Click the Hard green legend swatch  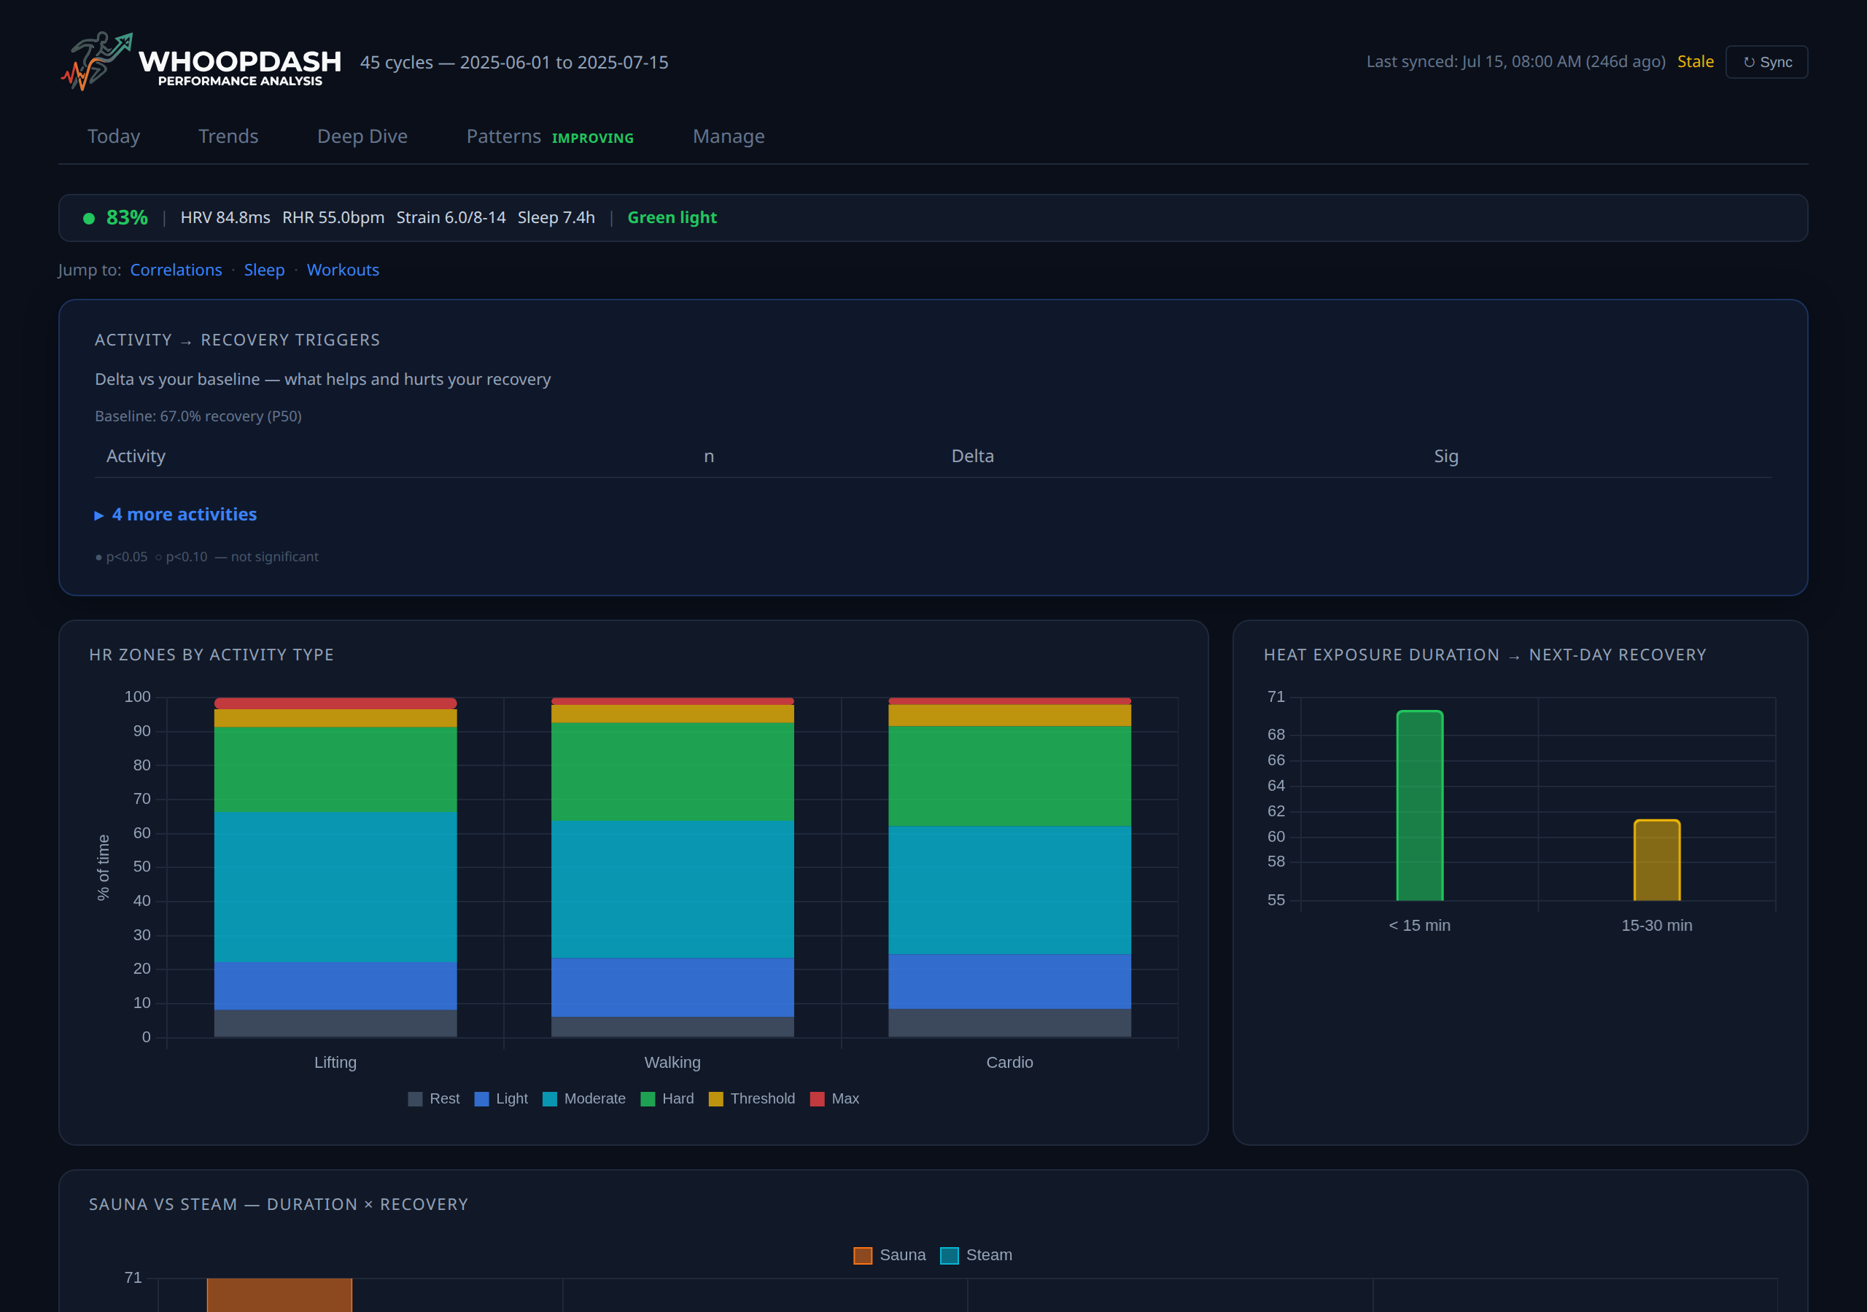click(x=648, y=1098)
